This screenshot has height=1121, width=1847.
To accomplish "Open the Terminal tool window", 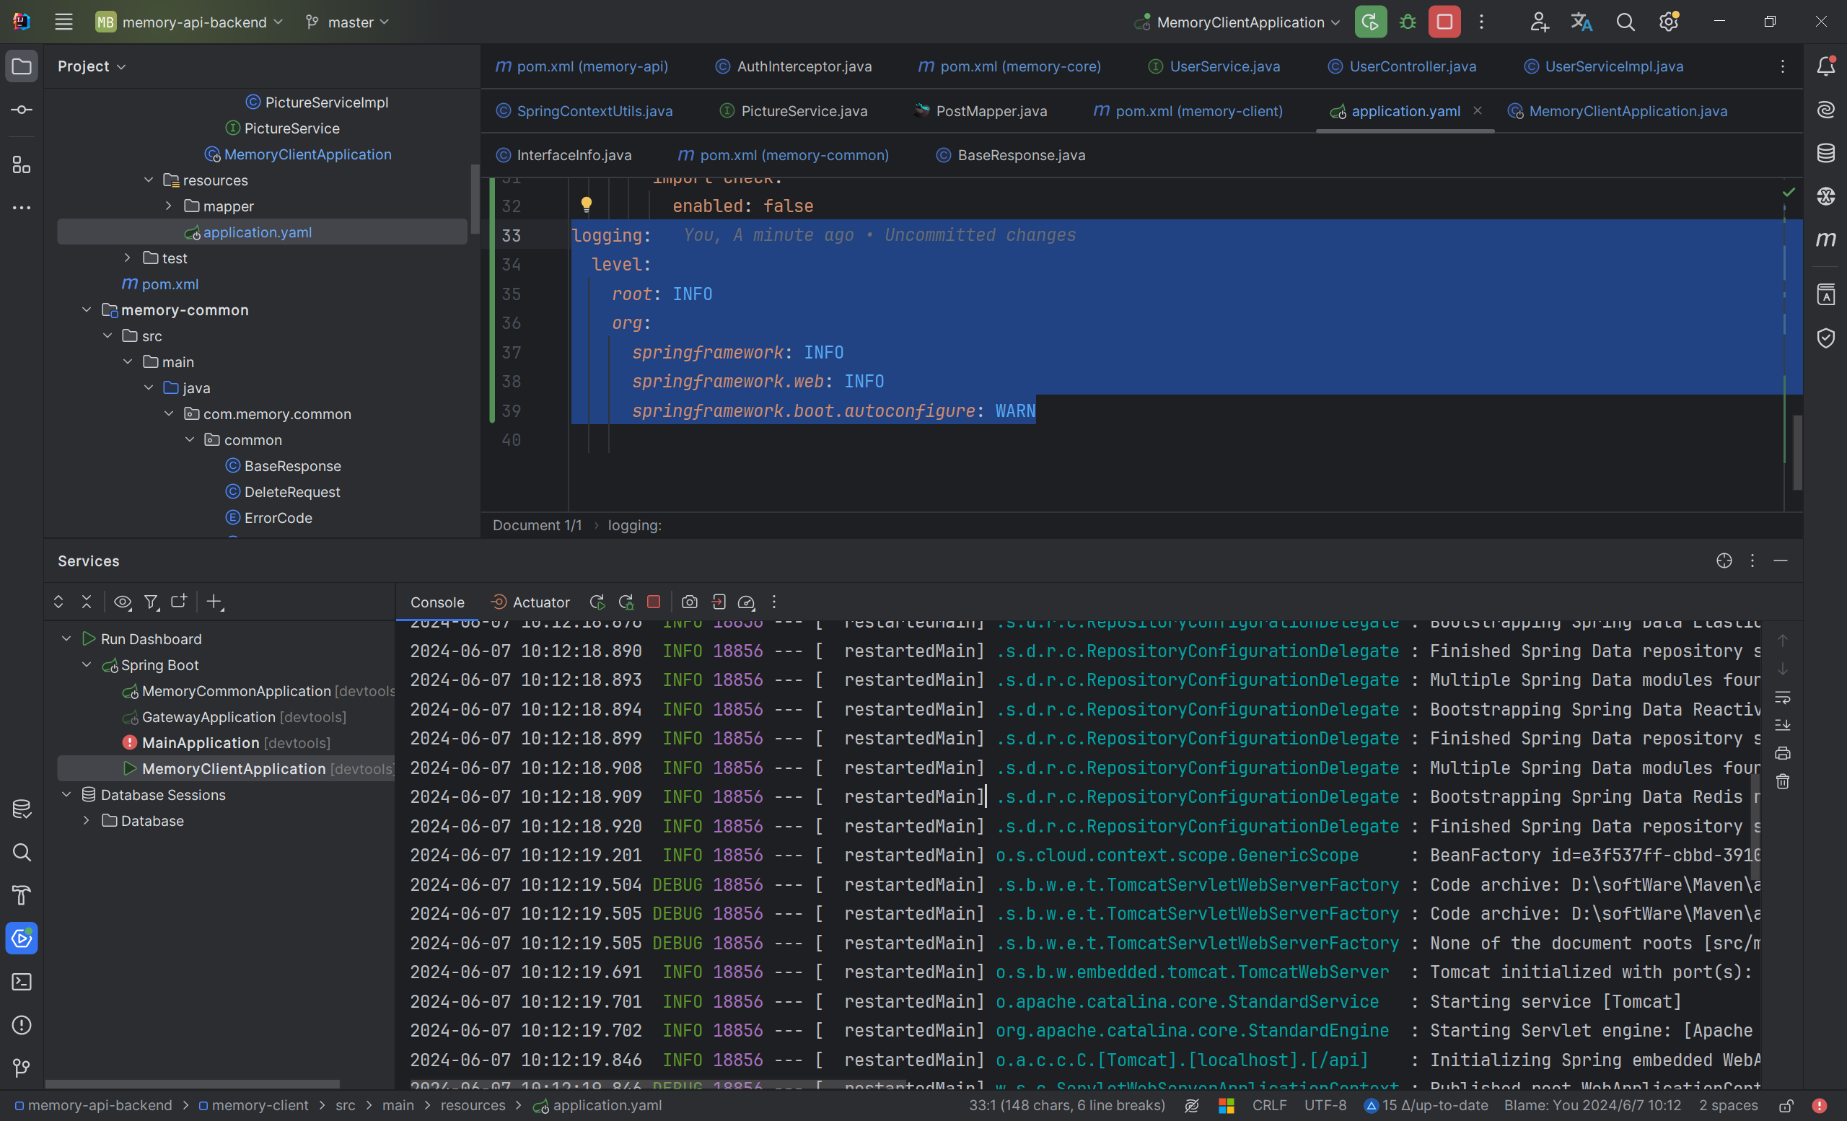I will click(x=21, y=982).
